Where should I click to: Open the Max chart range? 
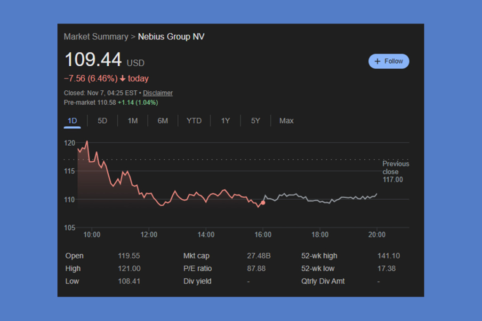tap(286, 121)
